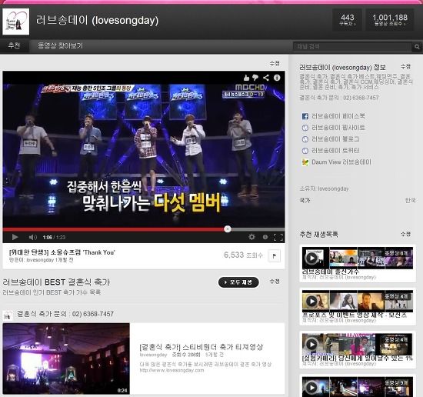Open the 러브송데이 트위터 link
Image resolution: width=423 pixels, height=397 pixels.
(x=335, y=151)
